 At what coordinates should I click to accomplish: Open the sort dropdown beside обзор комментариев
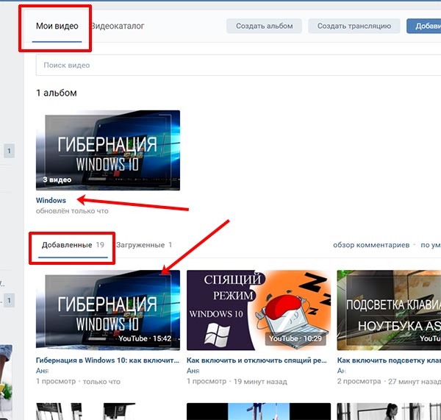click(x=431, y=245)
